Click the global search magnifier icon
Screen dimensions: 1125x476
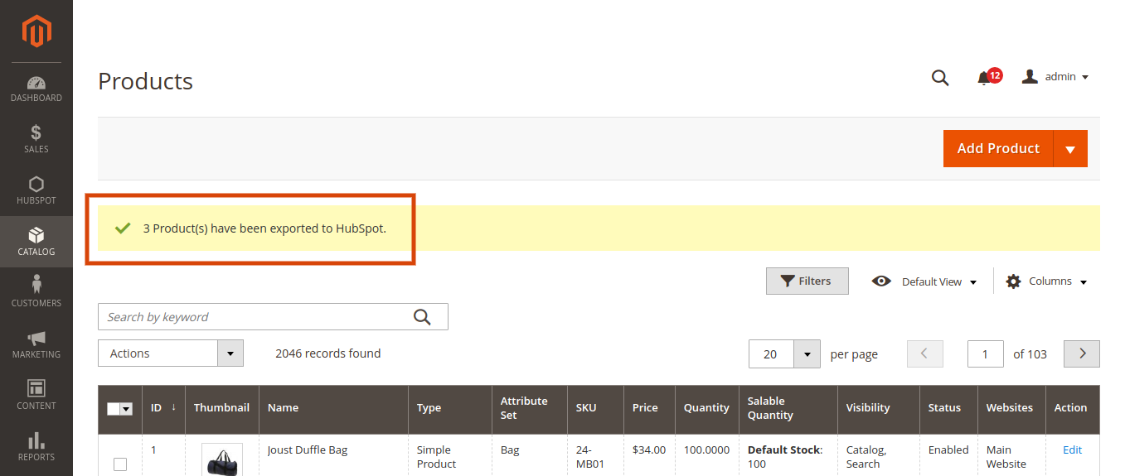pyautogui.click(x=940, y=77)
